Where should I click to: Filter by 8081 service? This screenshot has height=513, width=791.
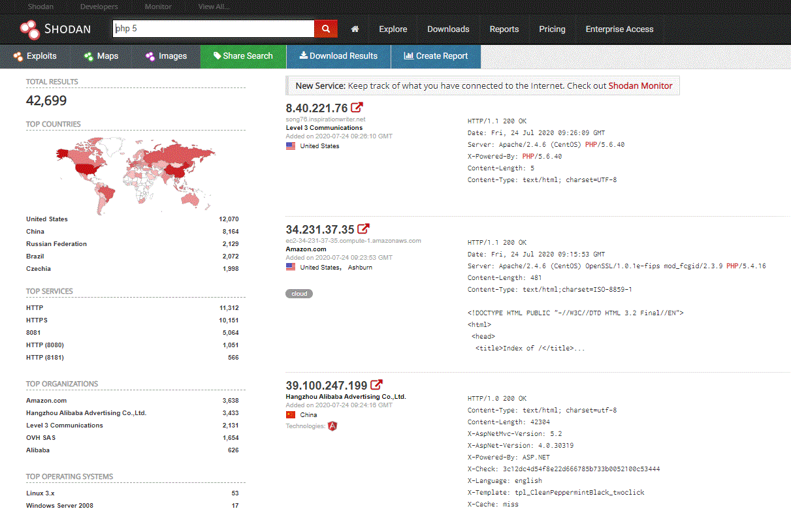(33, 333)
